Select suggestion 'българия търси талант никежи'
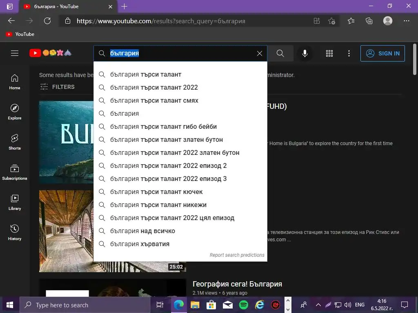The image size is (418, 313). point(180,205)
